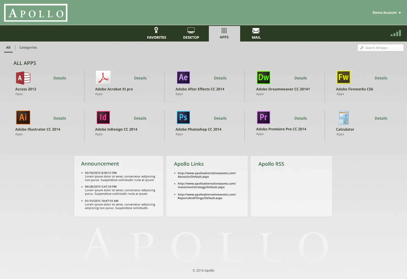Image resolution: width=407 pixels, height=279 pixels.
Task: Select the 05/10/2015 announcement entry
Action: point(120,176)
